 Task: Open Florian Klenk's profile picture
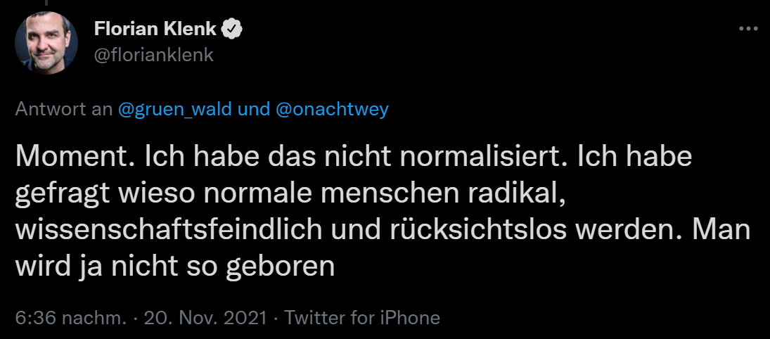point(46,43)
